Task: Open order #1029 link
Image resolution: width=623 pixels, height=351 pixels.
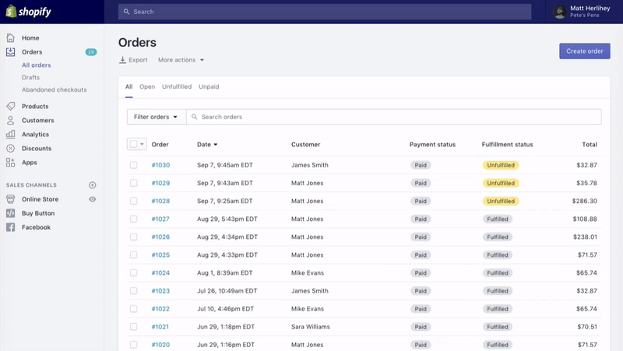Action: click(160, 184)
